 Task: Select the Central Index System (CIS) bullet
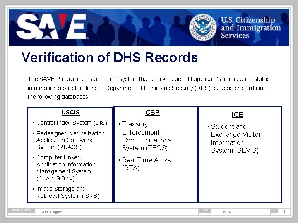70,123
